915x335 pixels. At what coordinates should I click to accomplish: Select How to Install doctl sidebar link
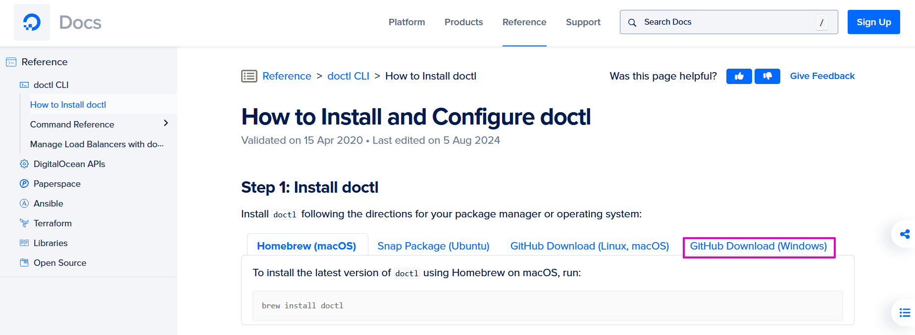68,105
